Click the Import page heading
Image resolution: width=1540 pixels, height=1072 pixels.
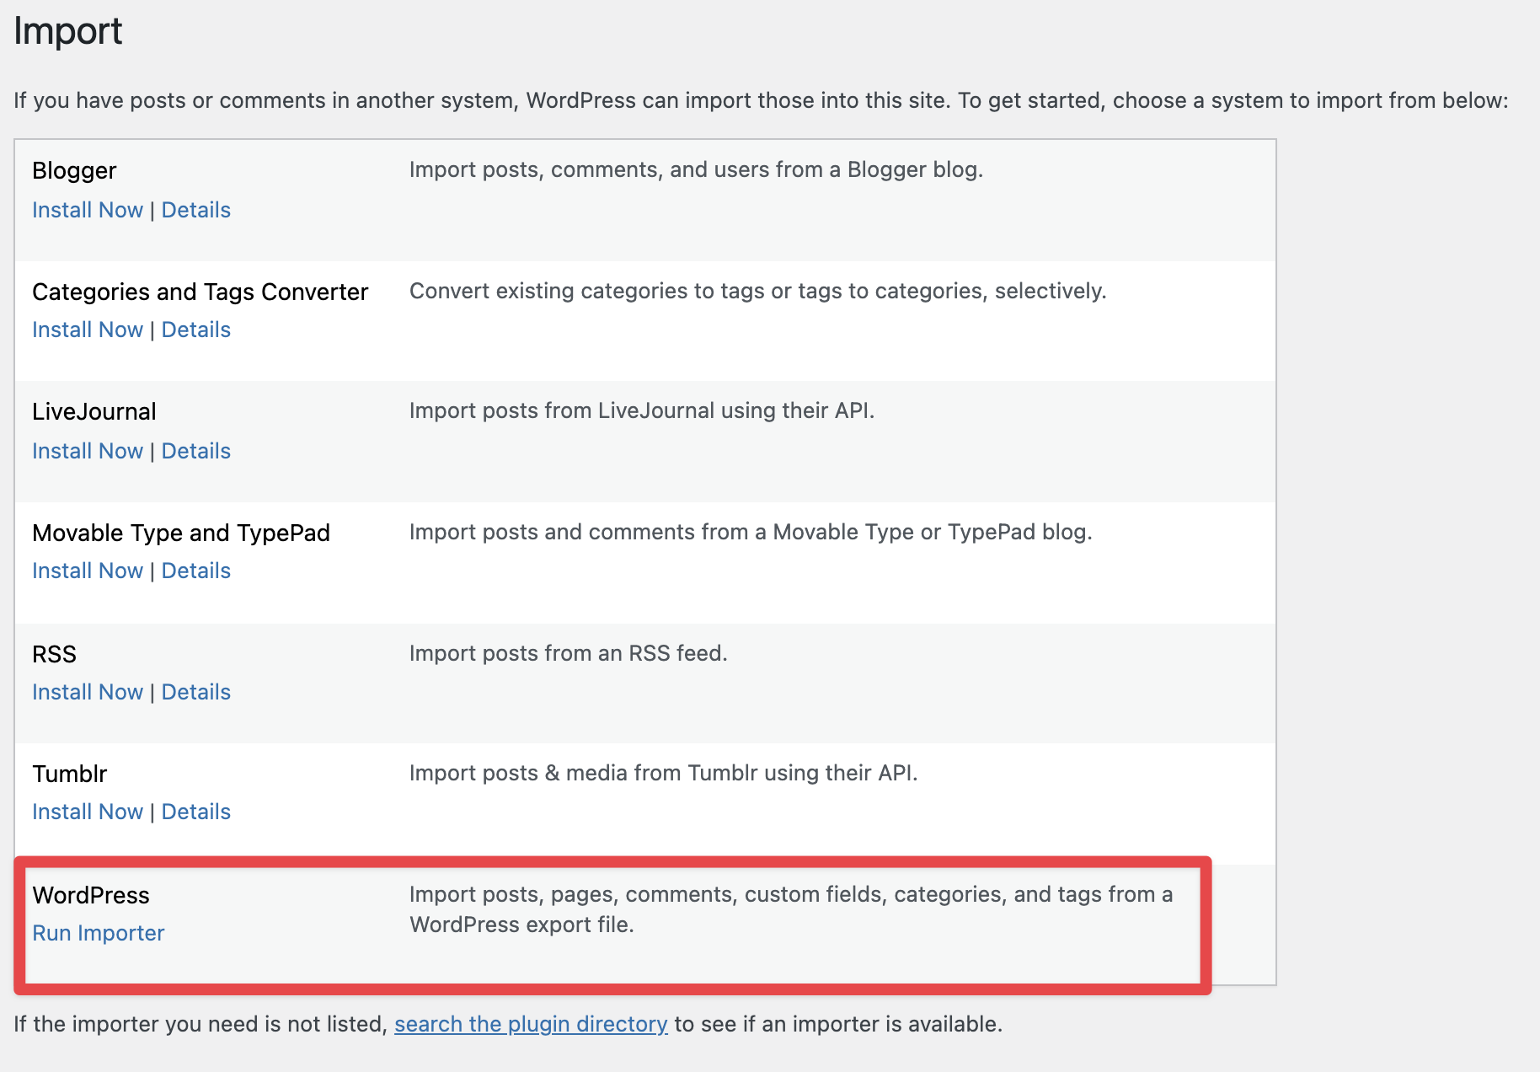coord(68,31)
